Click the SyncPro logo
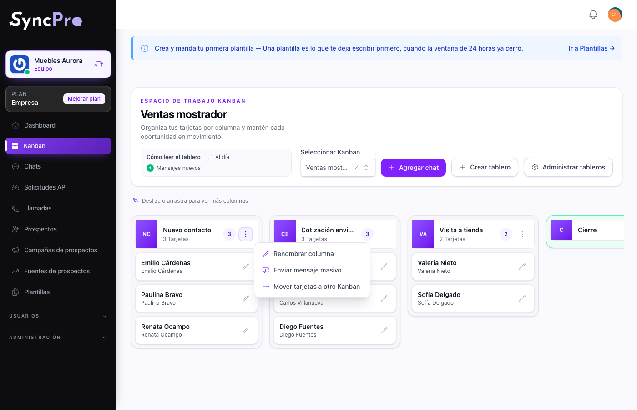The height and width of the screenshot is (410, 637). click(x=46, y=20)
